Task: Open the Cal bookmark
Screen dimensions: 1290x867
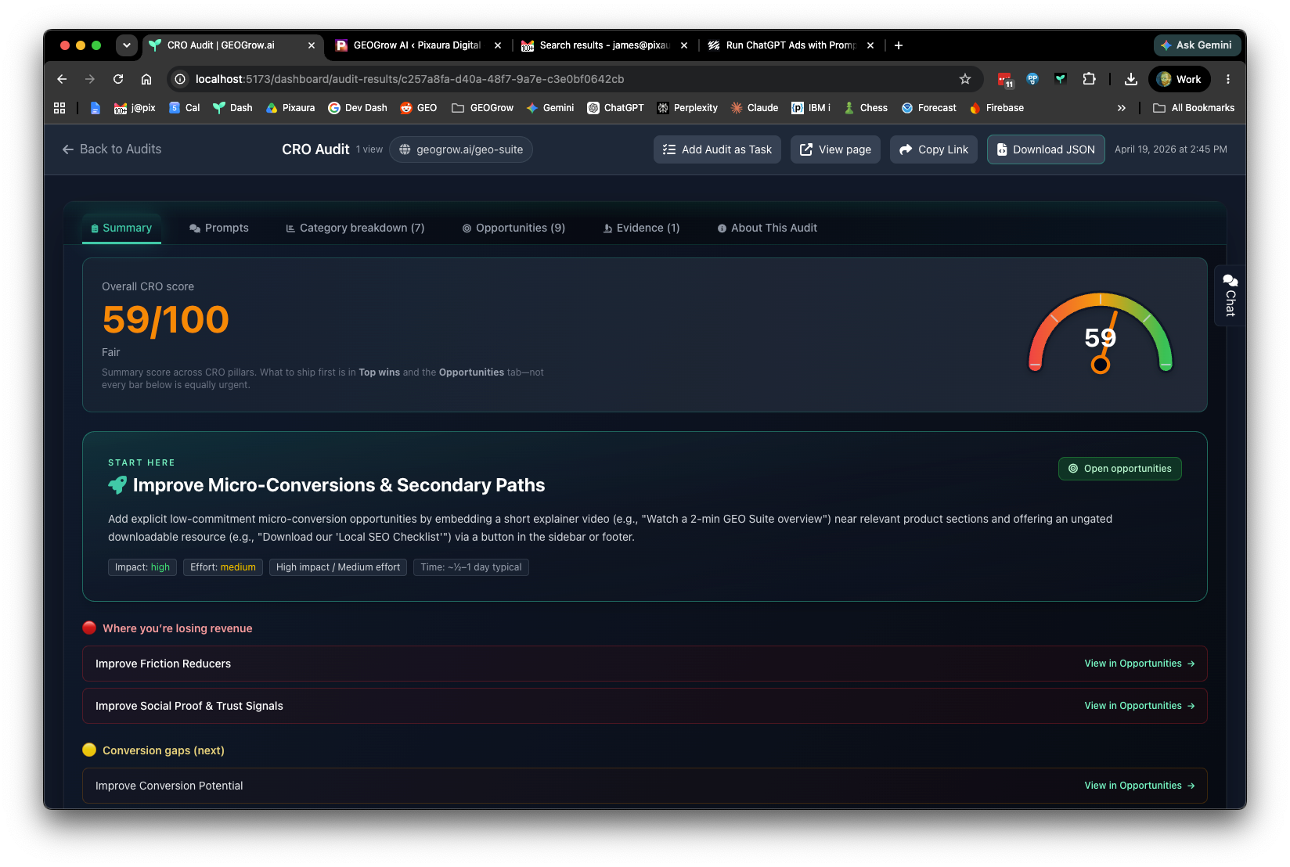Action: click(185, 108)
